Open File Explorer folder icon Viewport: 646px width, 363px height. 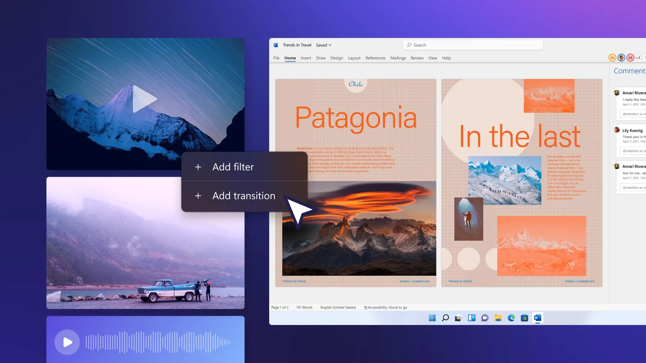pos(498,318)
